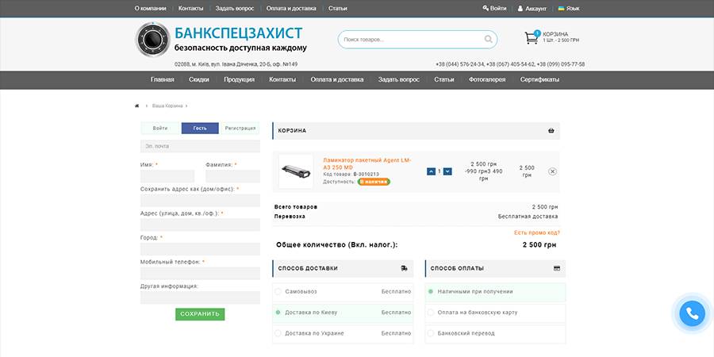Click the home breadcrumb icon

(137, 106)
